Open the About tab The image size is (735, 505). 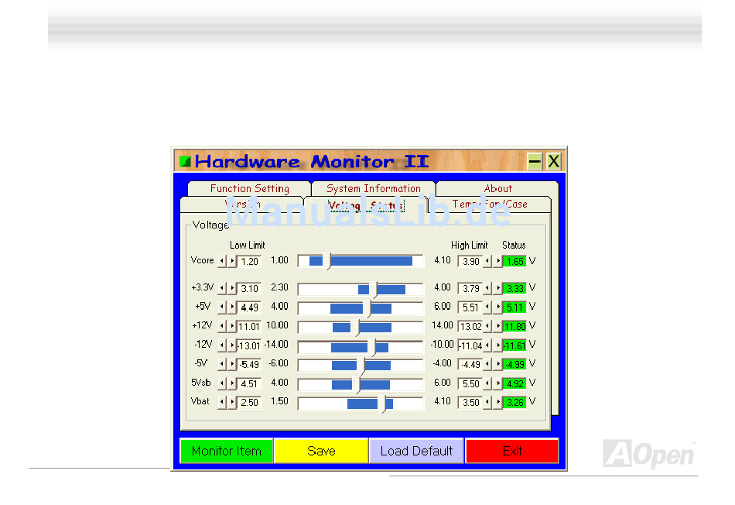click(x=497, y=189)
